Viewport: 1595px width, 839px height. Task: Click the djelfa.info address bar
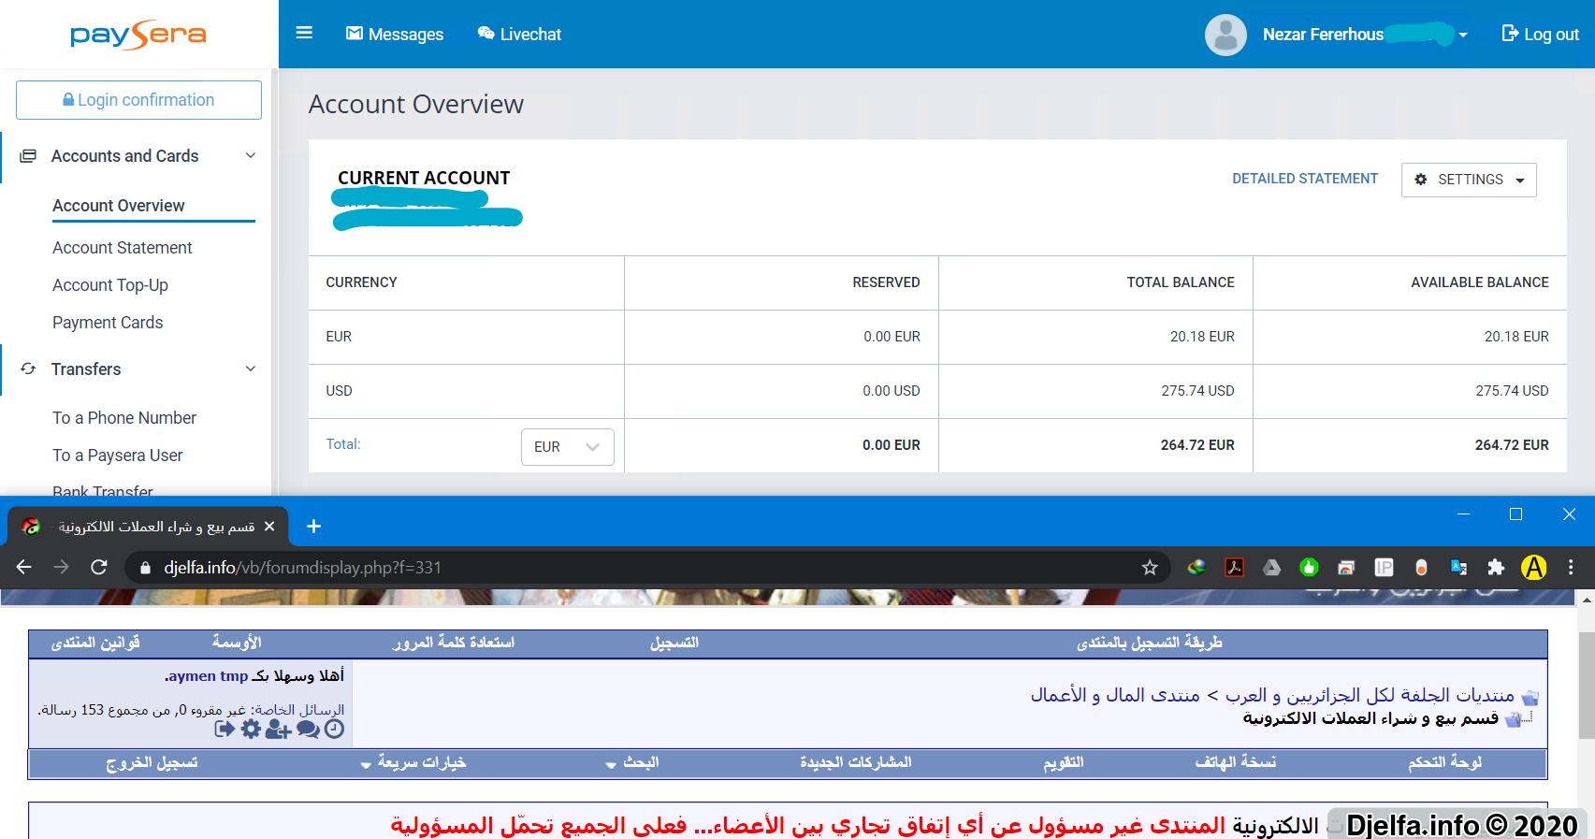(x=645, y=567)
